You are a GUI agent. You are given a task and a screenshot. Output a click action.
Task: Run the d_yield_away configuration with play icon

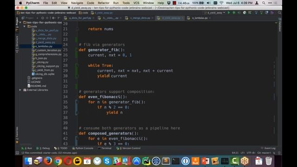[229, 13]
